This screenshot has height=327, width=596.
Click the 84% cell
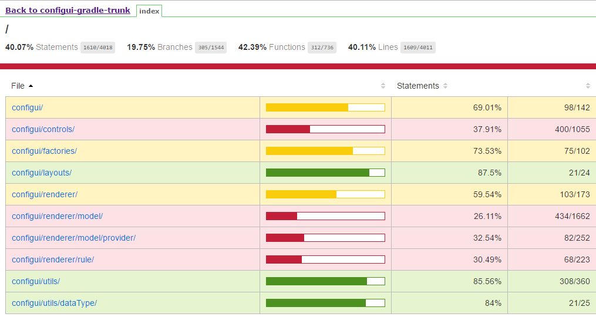pyautogui.click(x=449, y=303)
